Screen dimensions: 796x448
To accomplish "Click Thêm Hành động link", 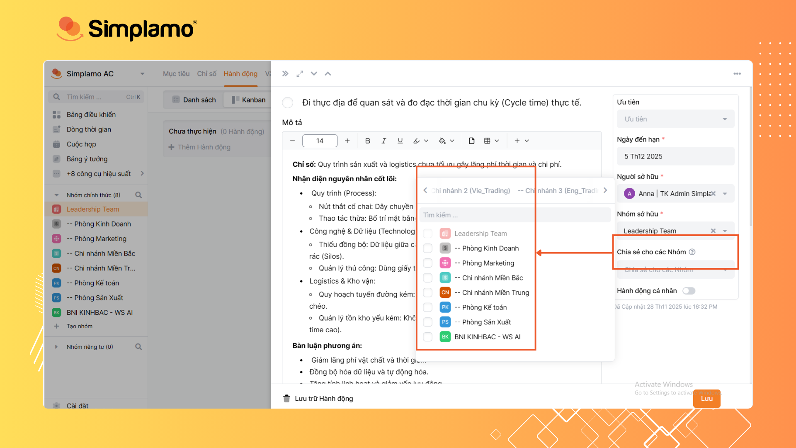I will 199,147.
